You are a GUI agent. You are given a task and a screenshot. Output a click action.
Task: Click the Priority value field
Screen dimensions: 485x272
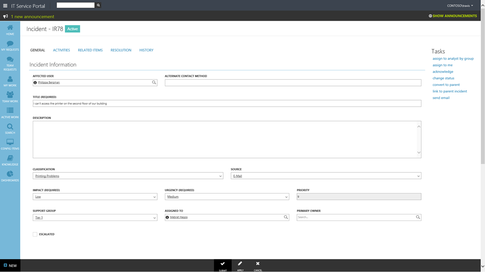pos(359,197)
